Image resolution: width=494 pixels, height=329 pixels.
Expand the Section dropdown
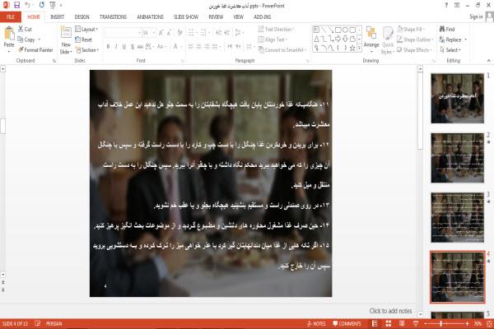pyautogui.click(x=87, y=49)
